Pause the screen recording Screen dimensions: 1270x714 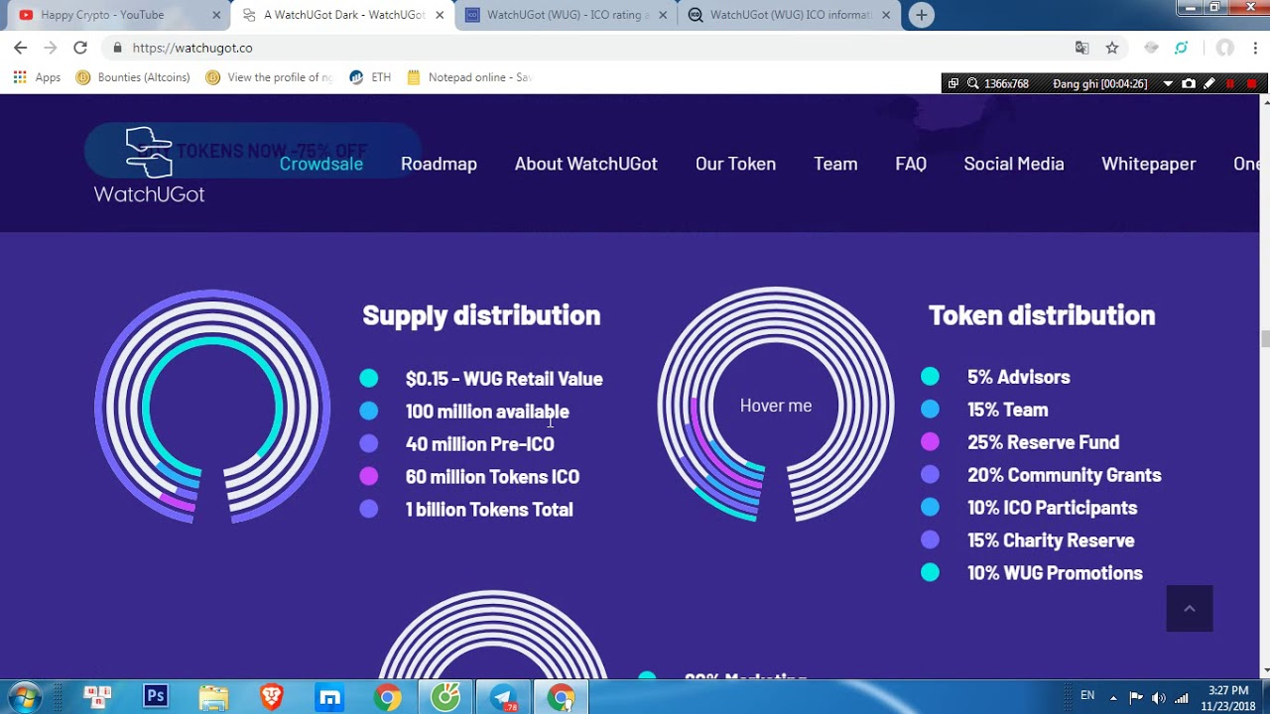(1231, 84)
